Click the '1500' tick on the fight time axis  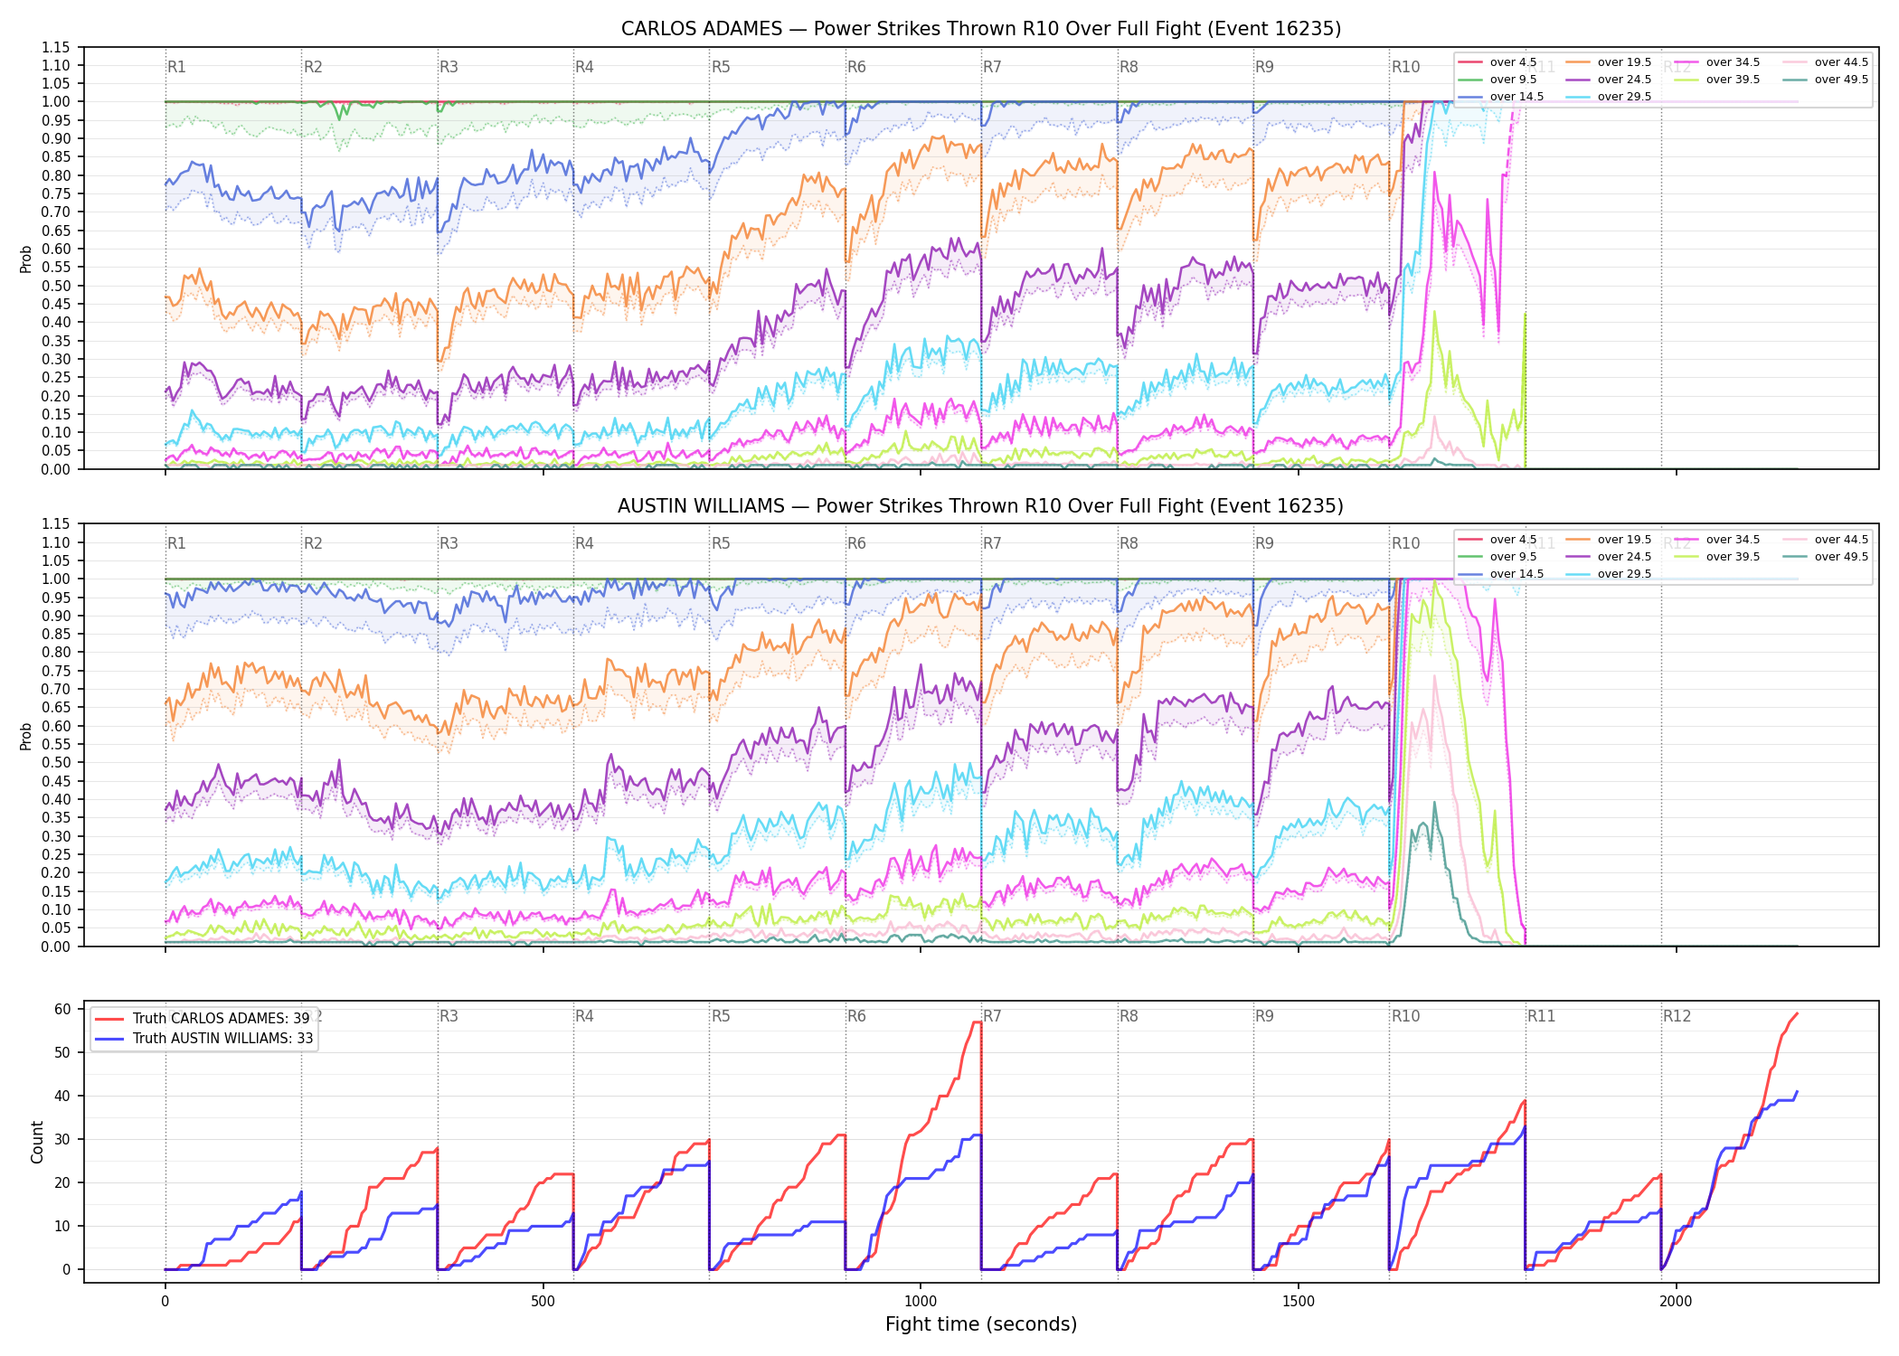coord(1299,1302)
